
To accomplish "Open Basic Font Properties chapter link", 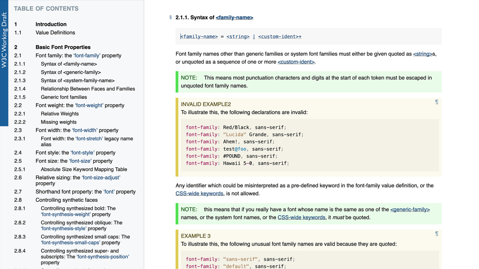I will coord(63,47).
